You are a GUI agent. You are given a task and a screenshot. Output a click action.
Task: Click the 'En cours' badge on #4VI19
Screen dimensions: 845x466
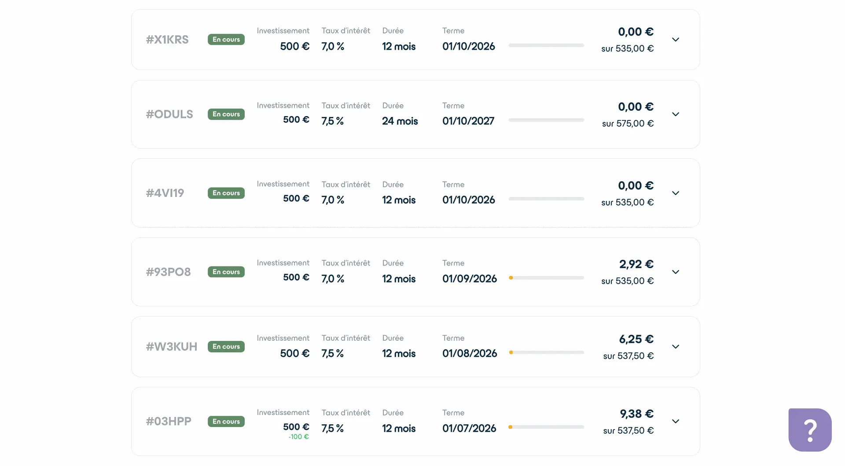pyautogui.click(x=226, y=193)
